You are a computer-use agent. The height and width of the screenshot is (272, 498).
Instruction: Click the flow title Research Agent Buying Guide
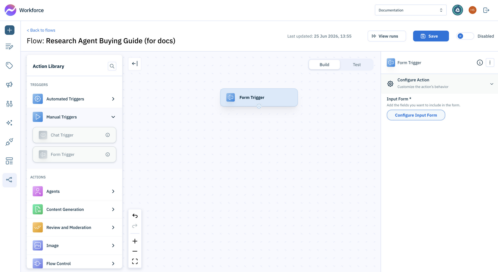110,41
